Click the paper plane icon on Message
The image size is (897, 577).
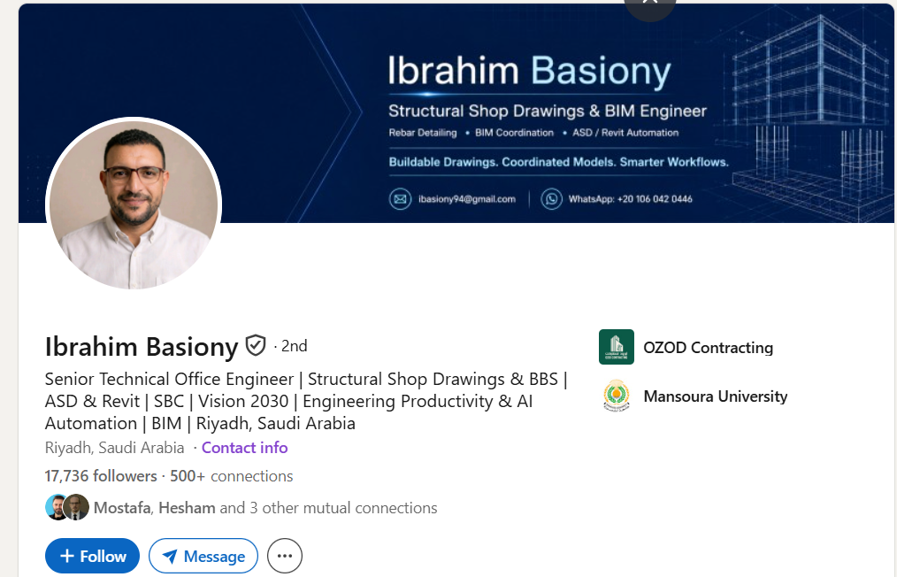coord(170,557)
